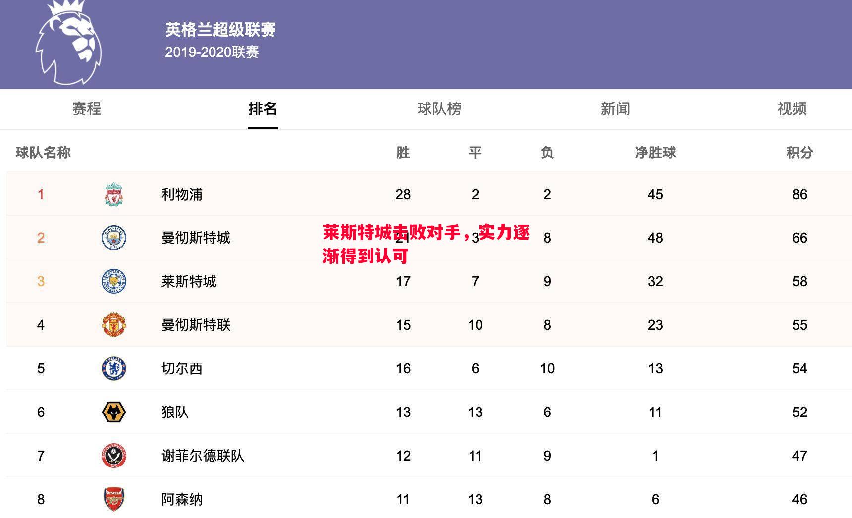Click the 净胜球 column header
The height and width of the screenshot is (518, 852).
[655, 153]
